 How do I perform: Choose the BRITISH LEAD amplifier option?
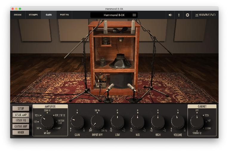coord(61,122)
